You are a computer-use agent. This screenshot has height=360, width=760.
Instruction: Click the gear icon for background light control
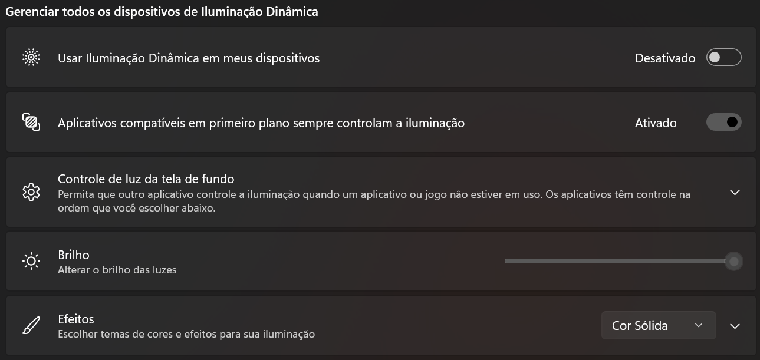pyautogui.click(x=31, y=192)
